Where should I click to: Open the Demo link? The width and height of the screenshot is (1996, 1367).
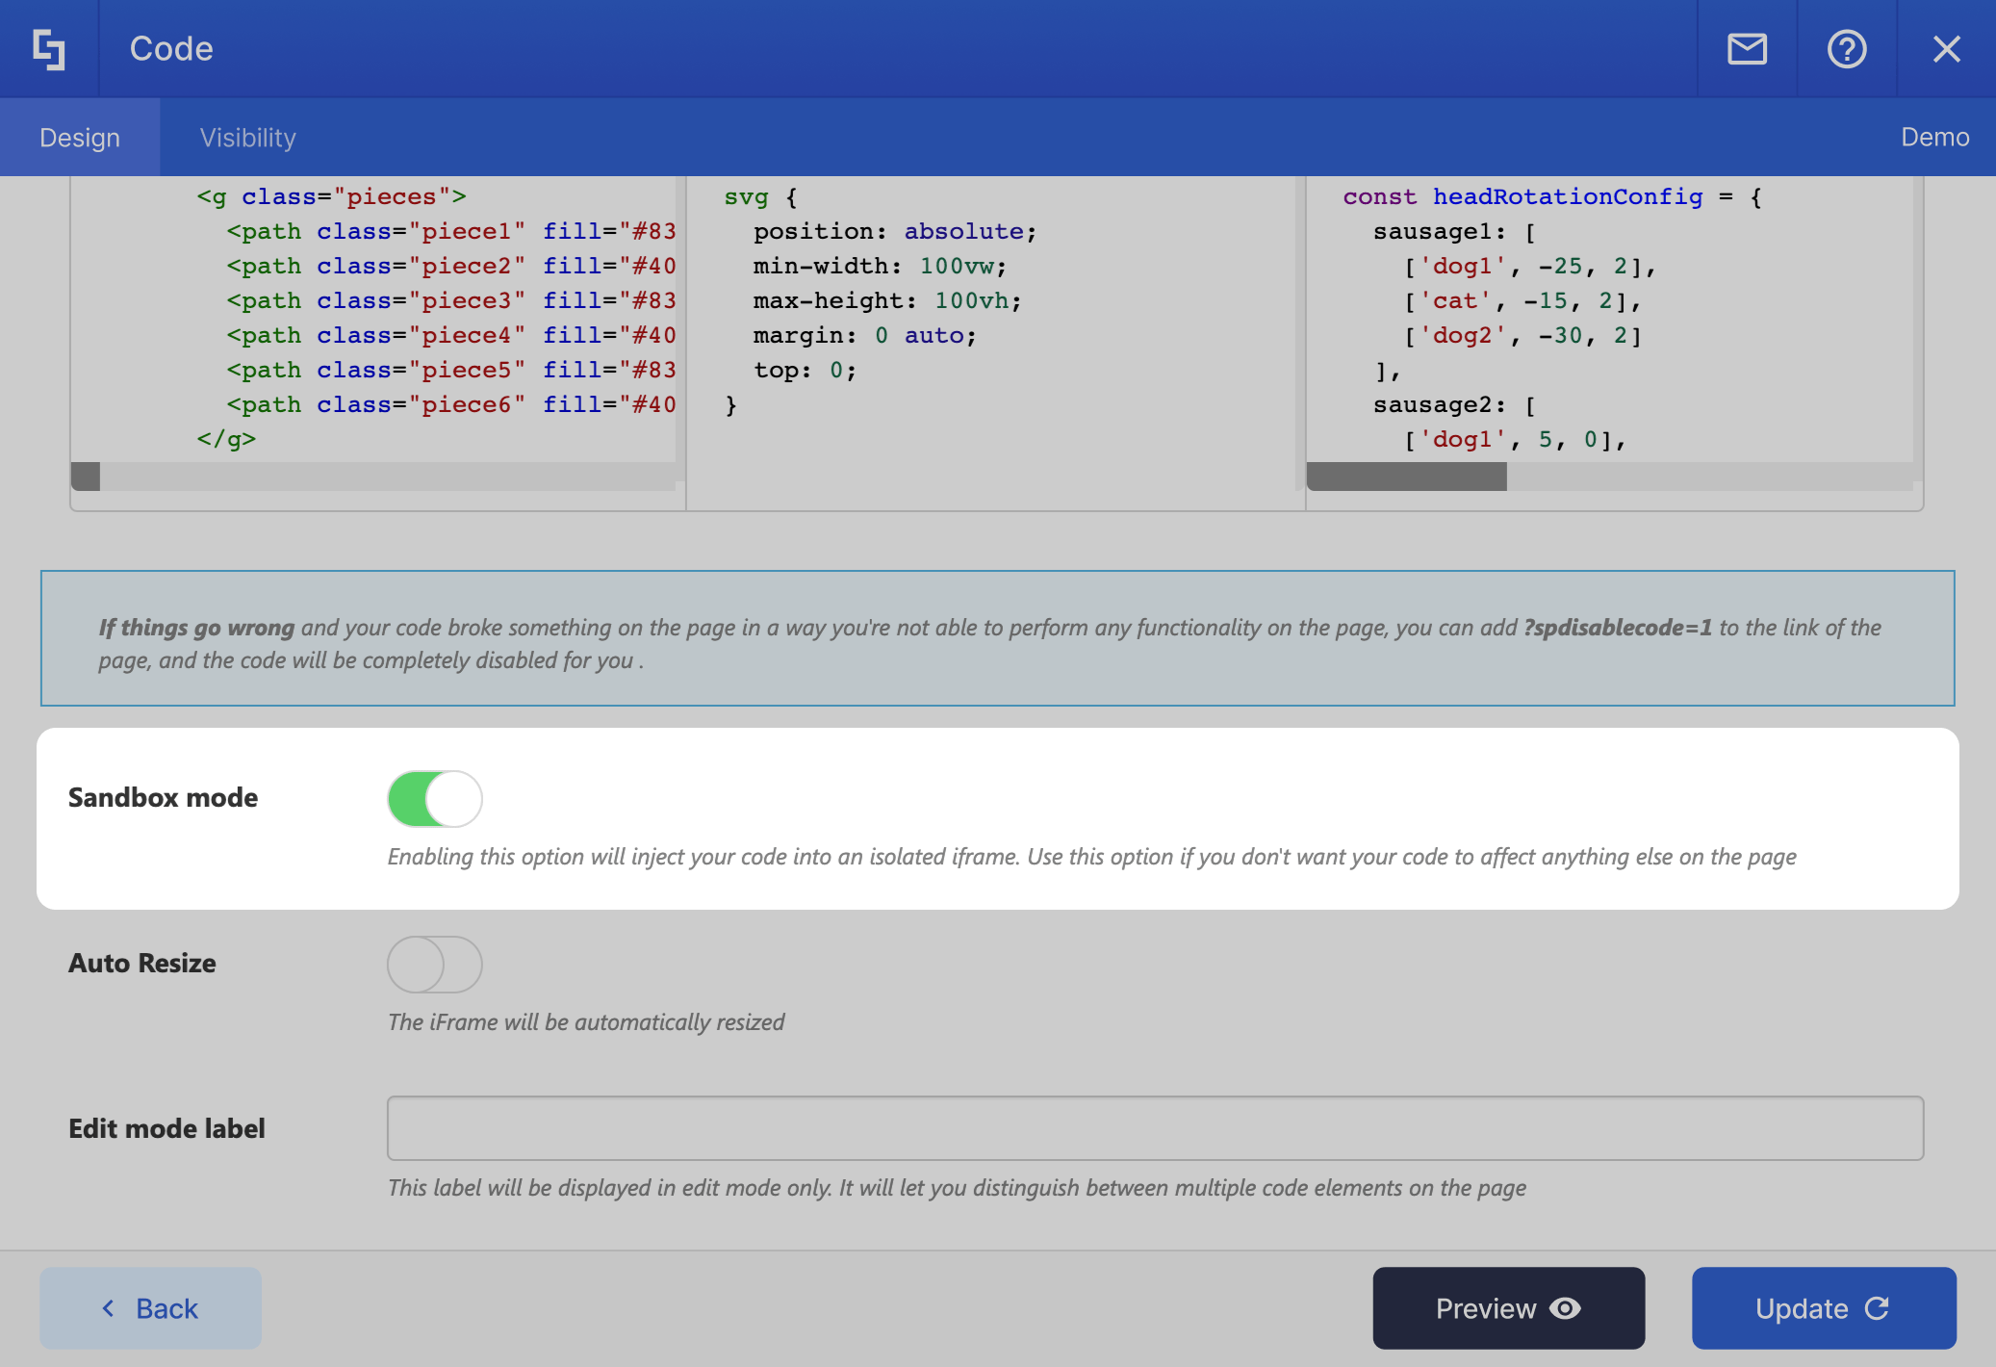[1934, 138]
